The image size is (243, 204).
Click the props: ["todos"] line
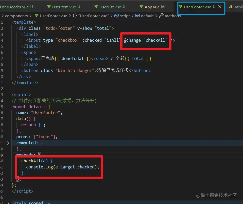37,137
